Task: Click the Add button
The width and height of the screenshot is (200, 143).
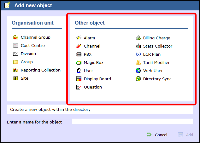Action: tap(186, 135)
